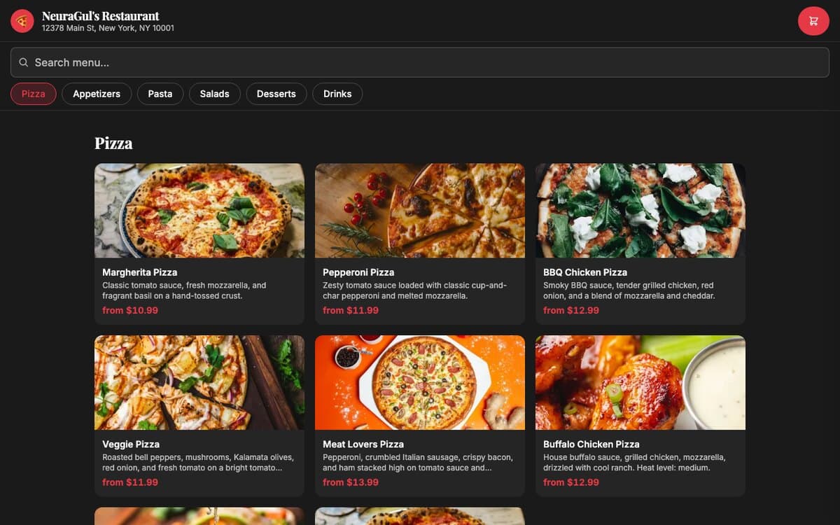Click the 'from $10.99' price
The height and width of the screenshot is (525, 840).
[130, 310]
